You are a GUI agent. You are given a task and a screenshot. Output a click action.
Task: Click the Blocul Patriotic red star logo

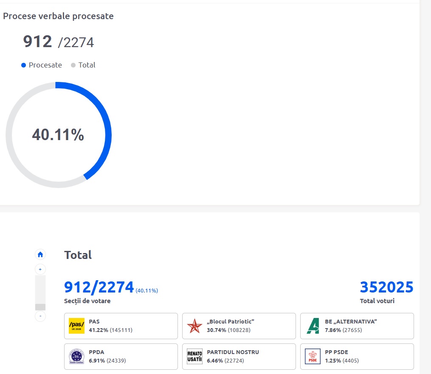pyautogui.click(x=194, y=326)
